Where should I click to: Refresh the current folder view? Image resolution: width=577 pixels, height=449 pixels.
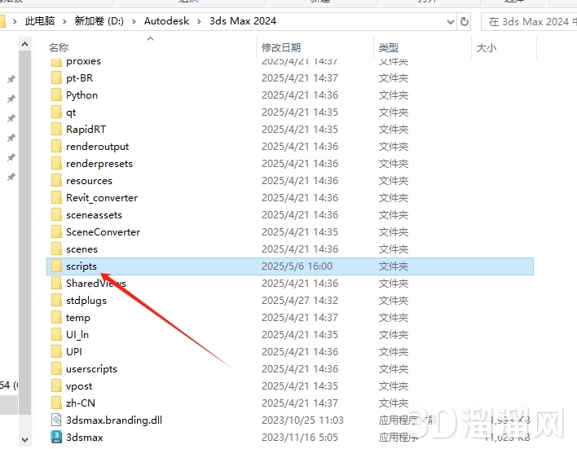click(x=465, y=22)
